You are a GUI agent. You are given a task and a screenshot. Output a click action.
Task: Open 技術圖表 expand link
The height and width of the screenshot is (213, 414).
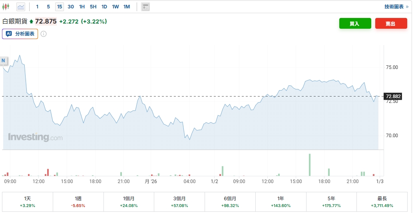pos(396,7)
